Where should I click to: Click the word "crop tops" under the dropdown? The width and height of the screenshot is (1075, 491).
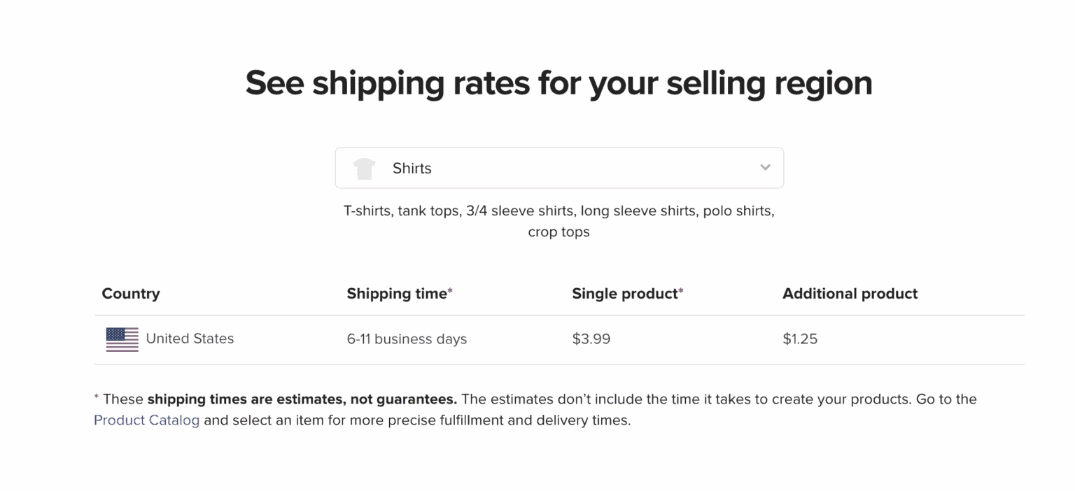[x=558, y=232]
